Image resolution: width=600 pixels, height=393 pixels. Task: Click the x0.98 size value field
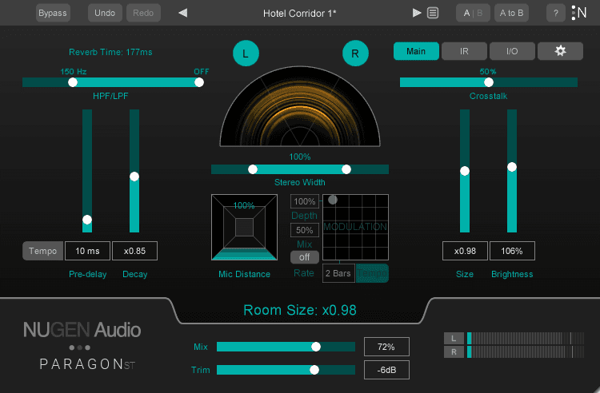point(465,251)
